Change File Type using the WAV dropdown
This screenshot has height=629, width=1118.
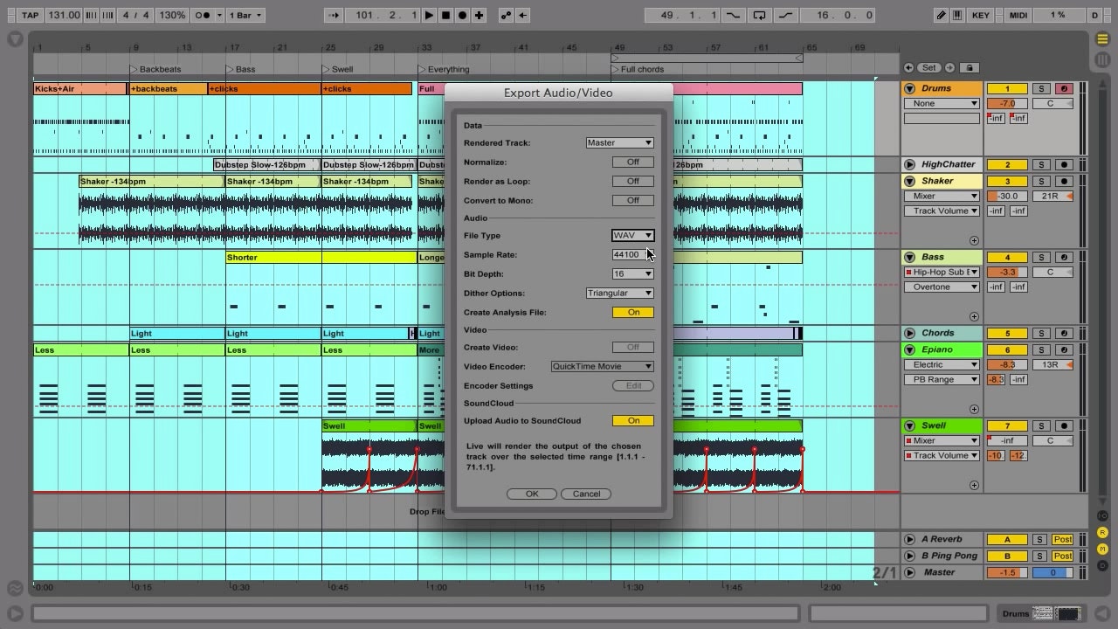click(632, 235)
